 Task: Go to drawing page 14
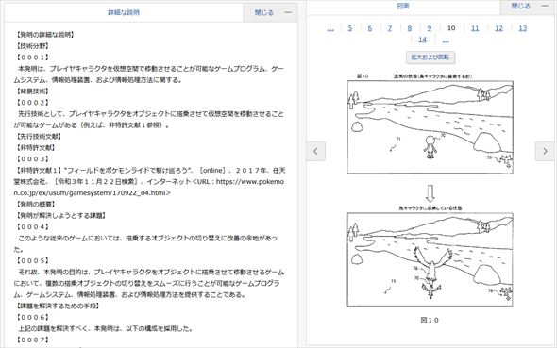point(422,40)
